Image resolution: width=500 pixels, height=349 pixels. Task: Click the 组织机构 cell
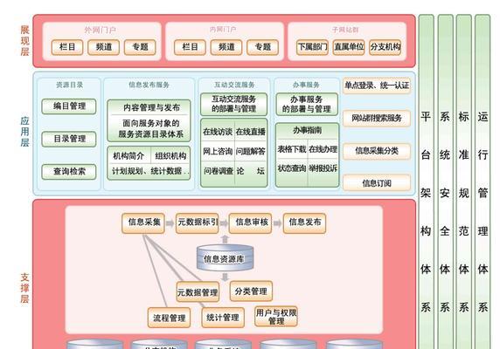[170, 156]
